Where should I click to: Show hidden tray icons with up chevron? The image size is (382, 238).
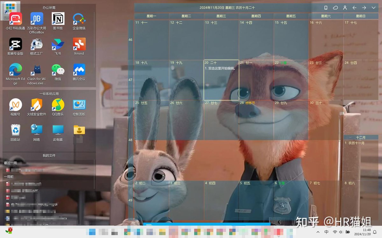[x=318, y=232]
